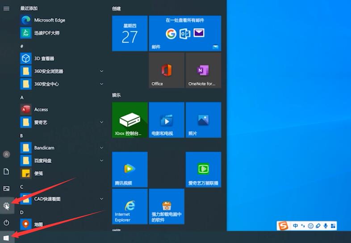
Task: Open Pictures icon in Start sidebar
Action: (7, 188)
